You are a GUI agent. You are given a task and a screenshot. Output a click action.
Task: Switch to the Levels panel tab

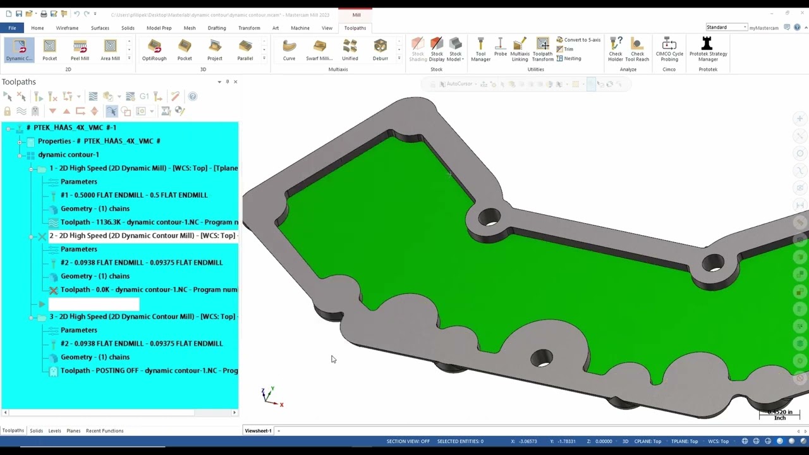coord(54,431)
